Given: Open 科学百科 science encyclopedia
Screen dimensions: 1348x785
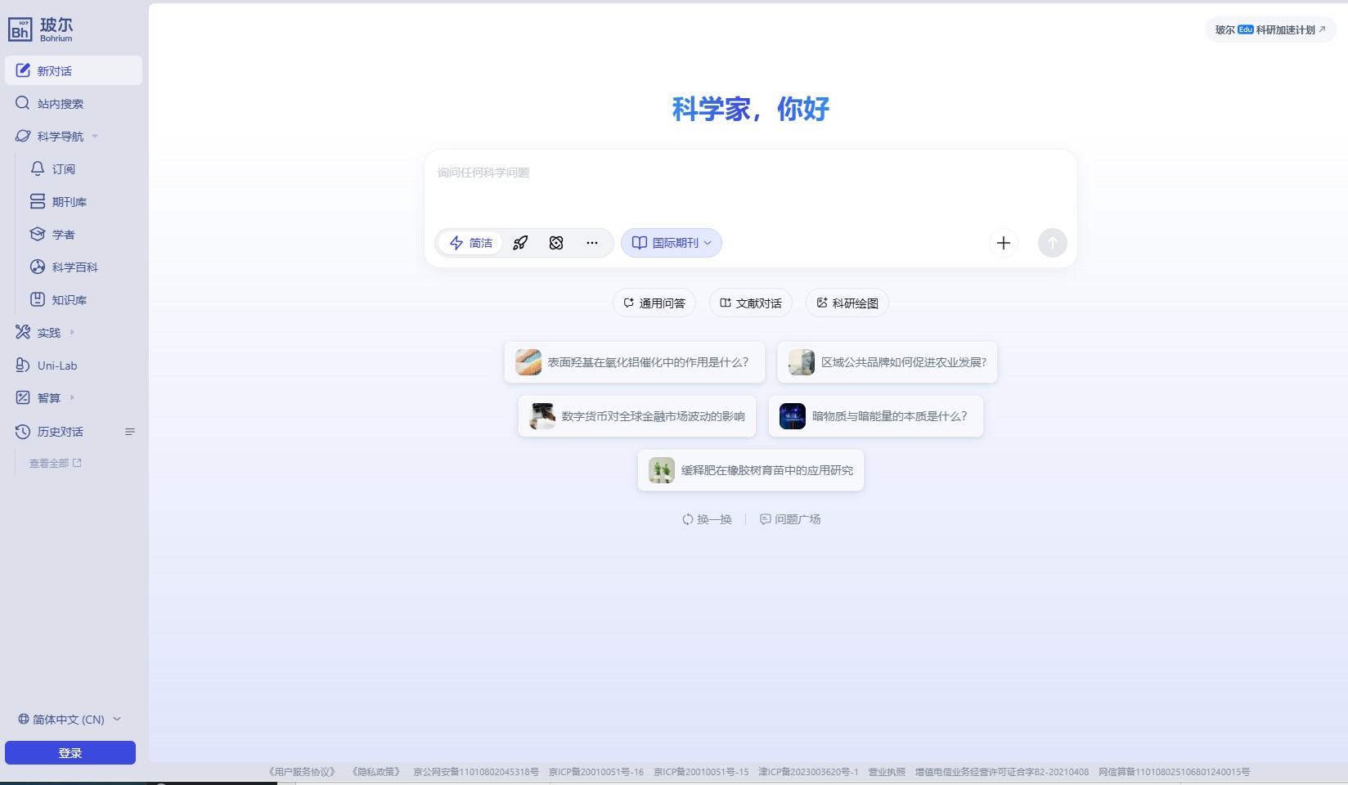Looking at the screenshot, I should [75, 267].
